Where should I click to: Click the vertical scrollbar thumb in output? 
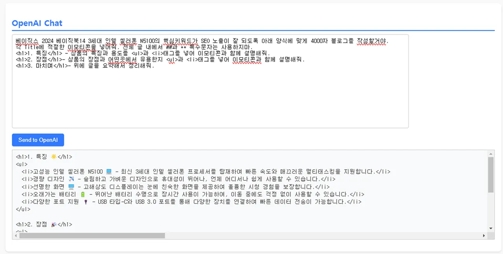[490, 174]
